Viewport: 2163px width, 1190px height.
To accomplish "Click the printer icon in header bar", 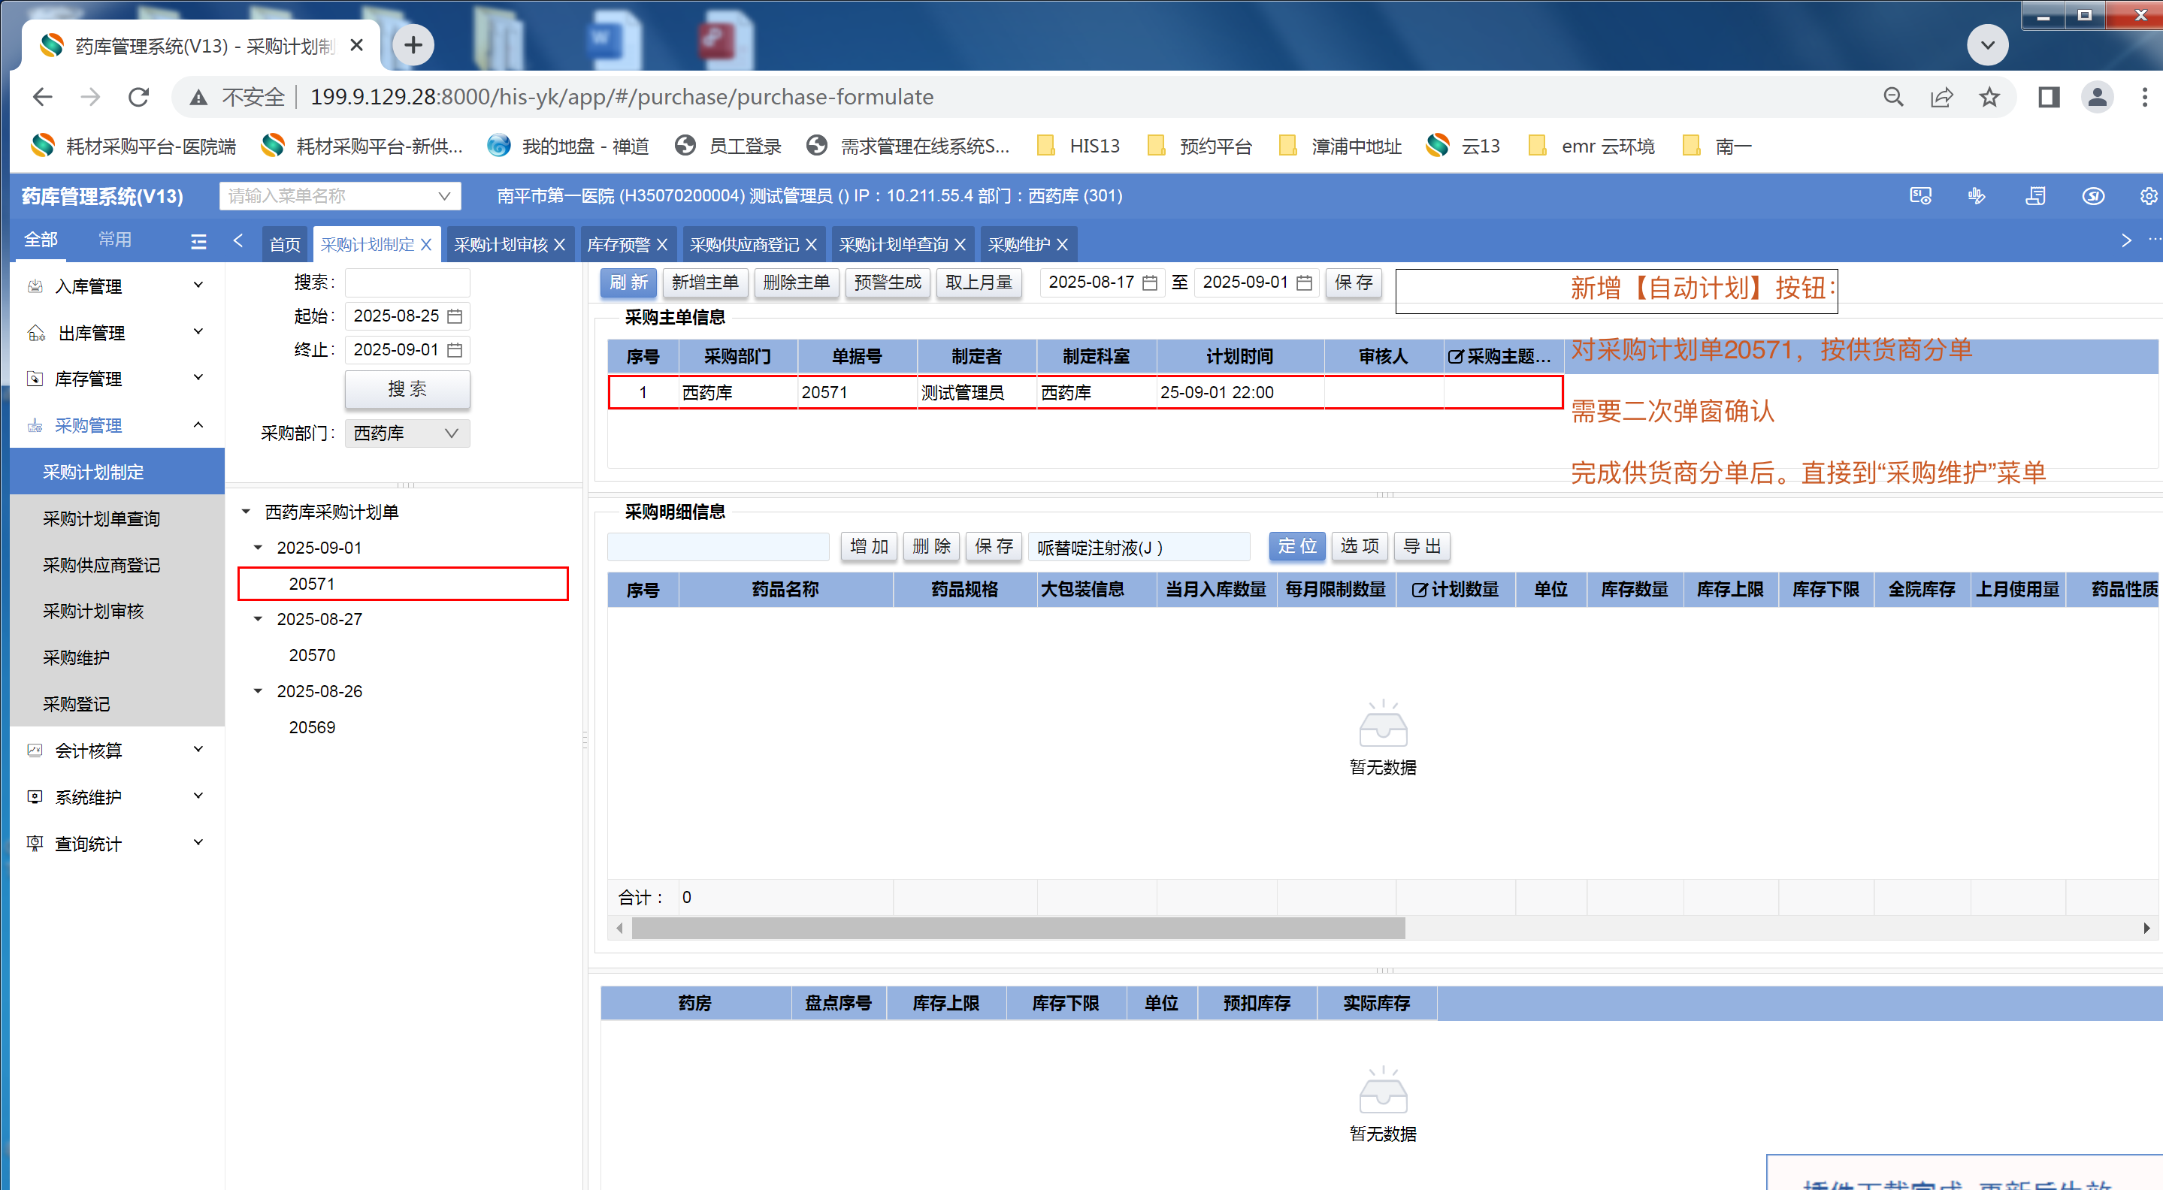I will [x=2034, y=195].
